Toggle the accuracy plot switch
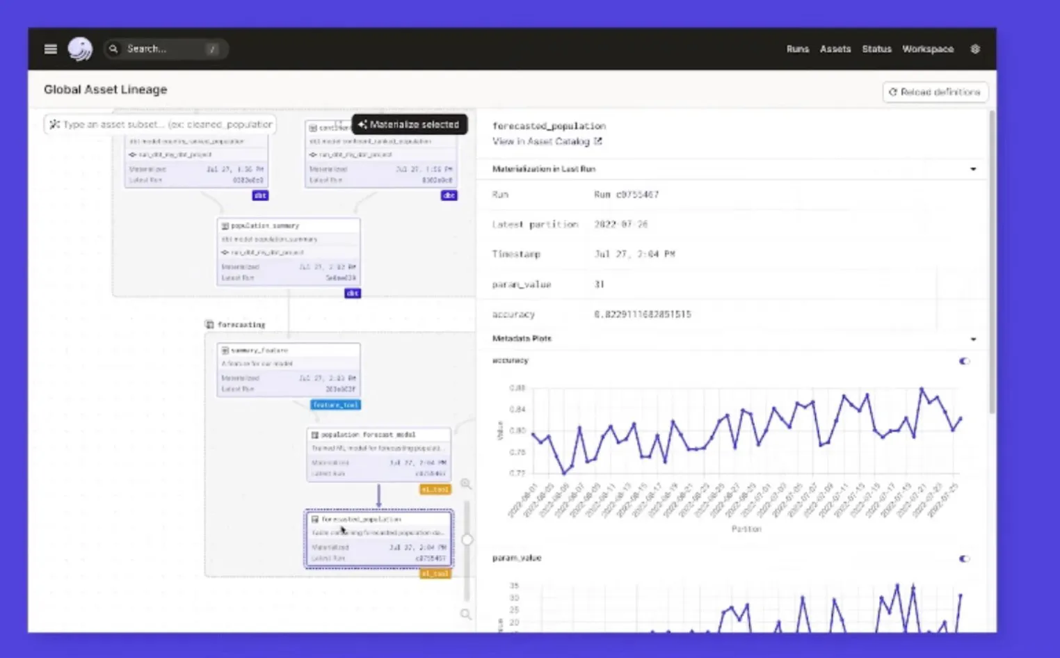The height and width of the screenshot is (658, 1060). coord(964,361)
